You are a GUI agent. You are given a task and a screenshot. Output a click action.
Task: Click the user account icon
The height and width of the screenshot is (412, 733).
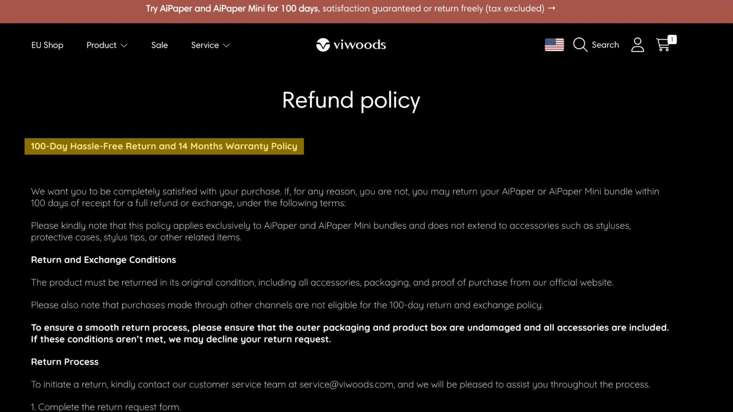pos(638,45)
